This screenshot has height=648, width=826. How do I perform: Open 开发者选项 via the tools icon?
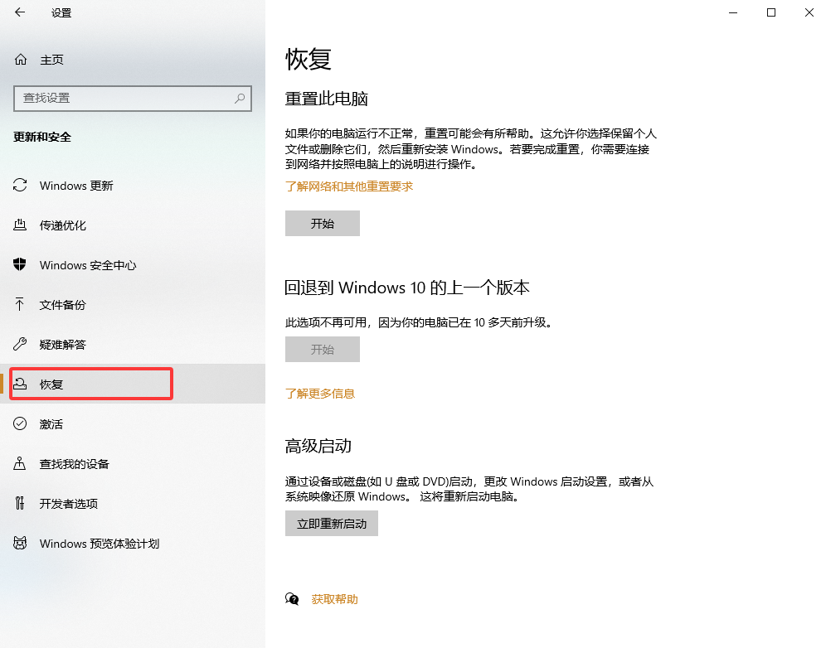(20, 503)
